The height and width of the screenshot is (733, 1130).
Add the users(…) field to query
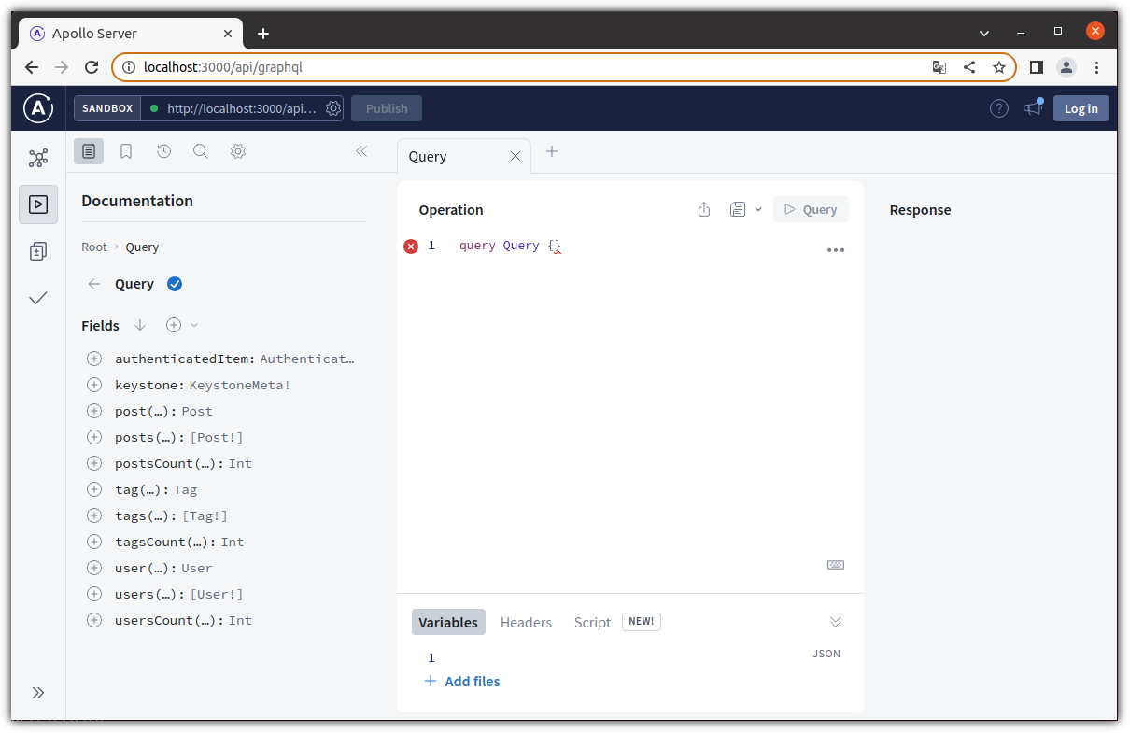94,594
